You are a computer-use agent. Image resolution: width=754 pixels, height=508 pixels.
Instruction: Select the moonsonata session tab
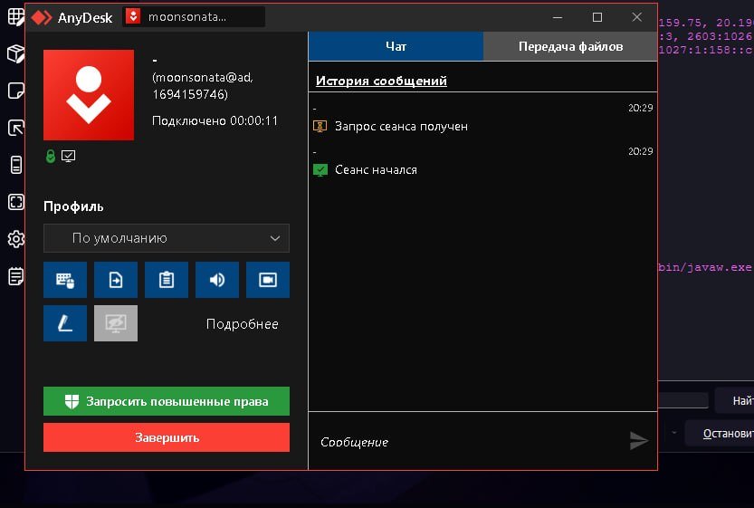click(x=194, y=17)
